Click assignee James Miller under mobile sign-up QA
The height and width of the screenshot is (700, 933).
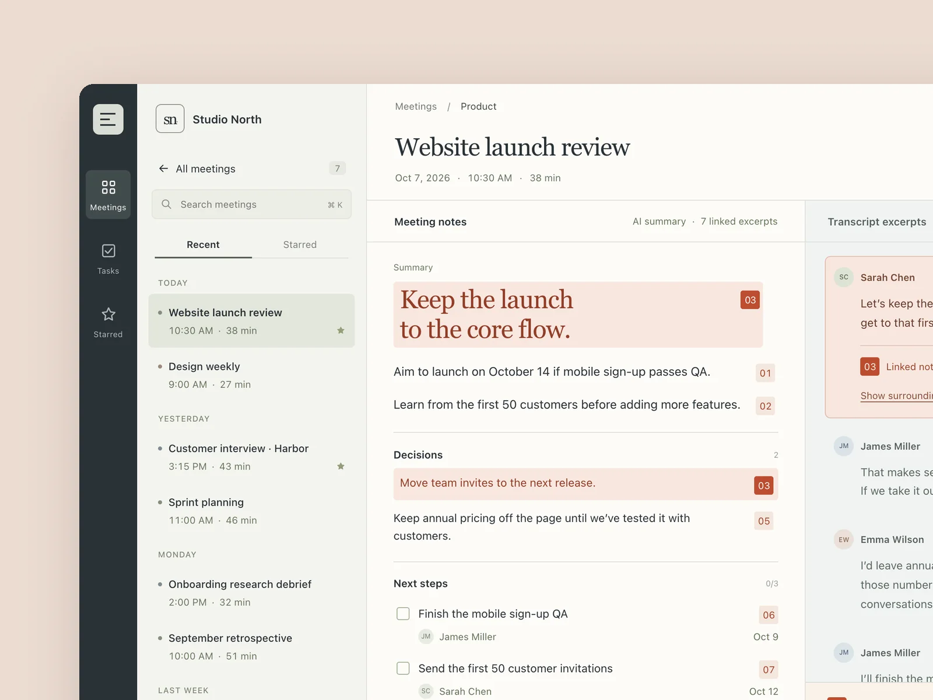[458, 637]
